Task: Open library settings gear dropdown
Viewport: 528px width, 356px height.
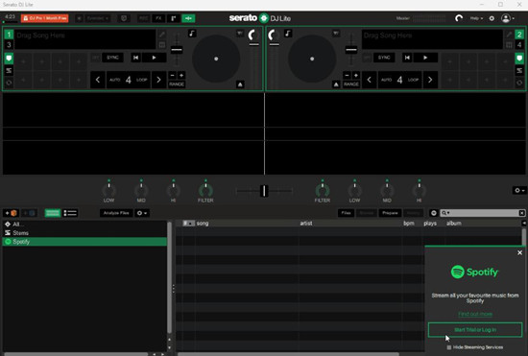Action: click(142, 213)
